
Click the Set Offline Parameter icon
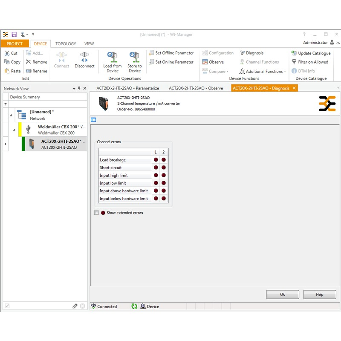pyautogui.click(x=151, y=53)
